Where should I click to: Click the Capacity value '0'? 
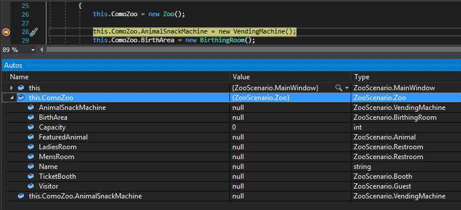[x=234, y=127]
